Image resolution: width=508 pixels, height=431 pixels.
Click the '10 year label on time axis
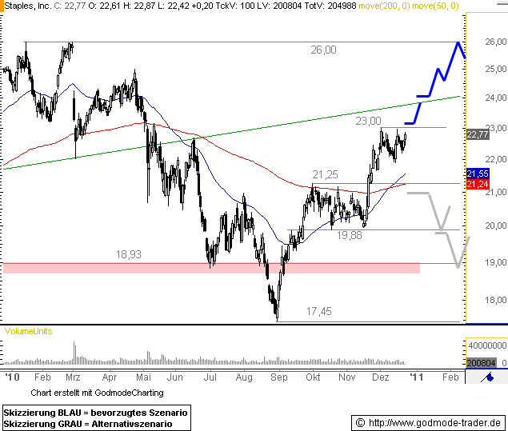tap(12, 377)
